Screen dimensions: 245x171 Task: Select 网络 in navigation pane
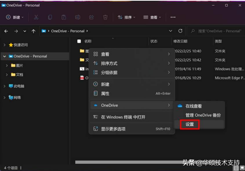click(x=17, y=97)
